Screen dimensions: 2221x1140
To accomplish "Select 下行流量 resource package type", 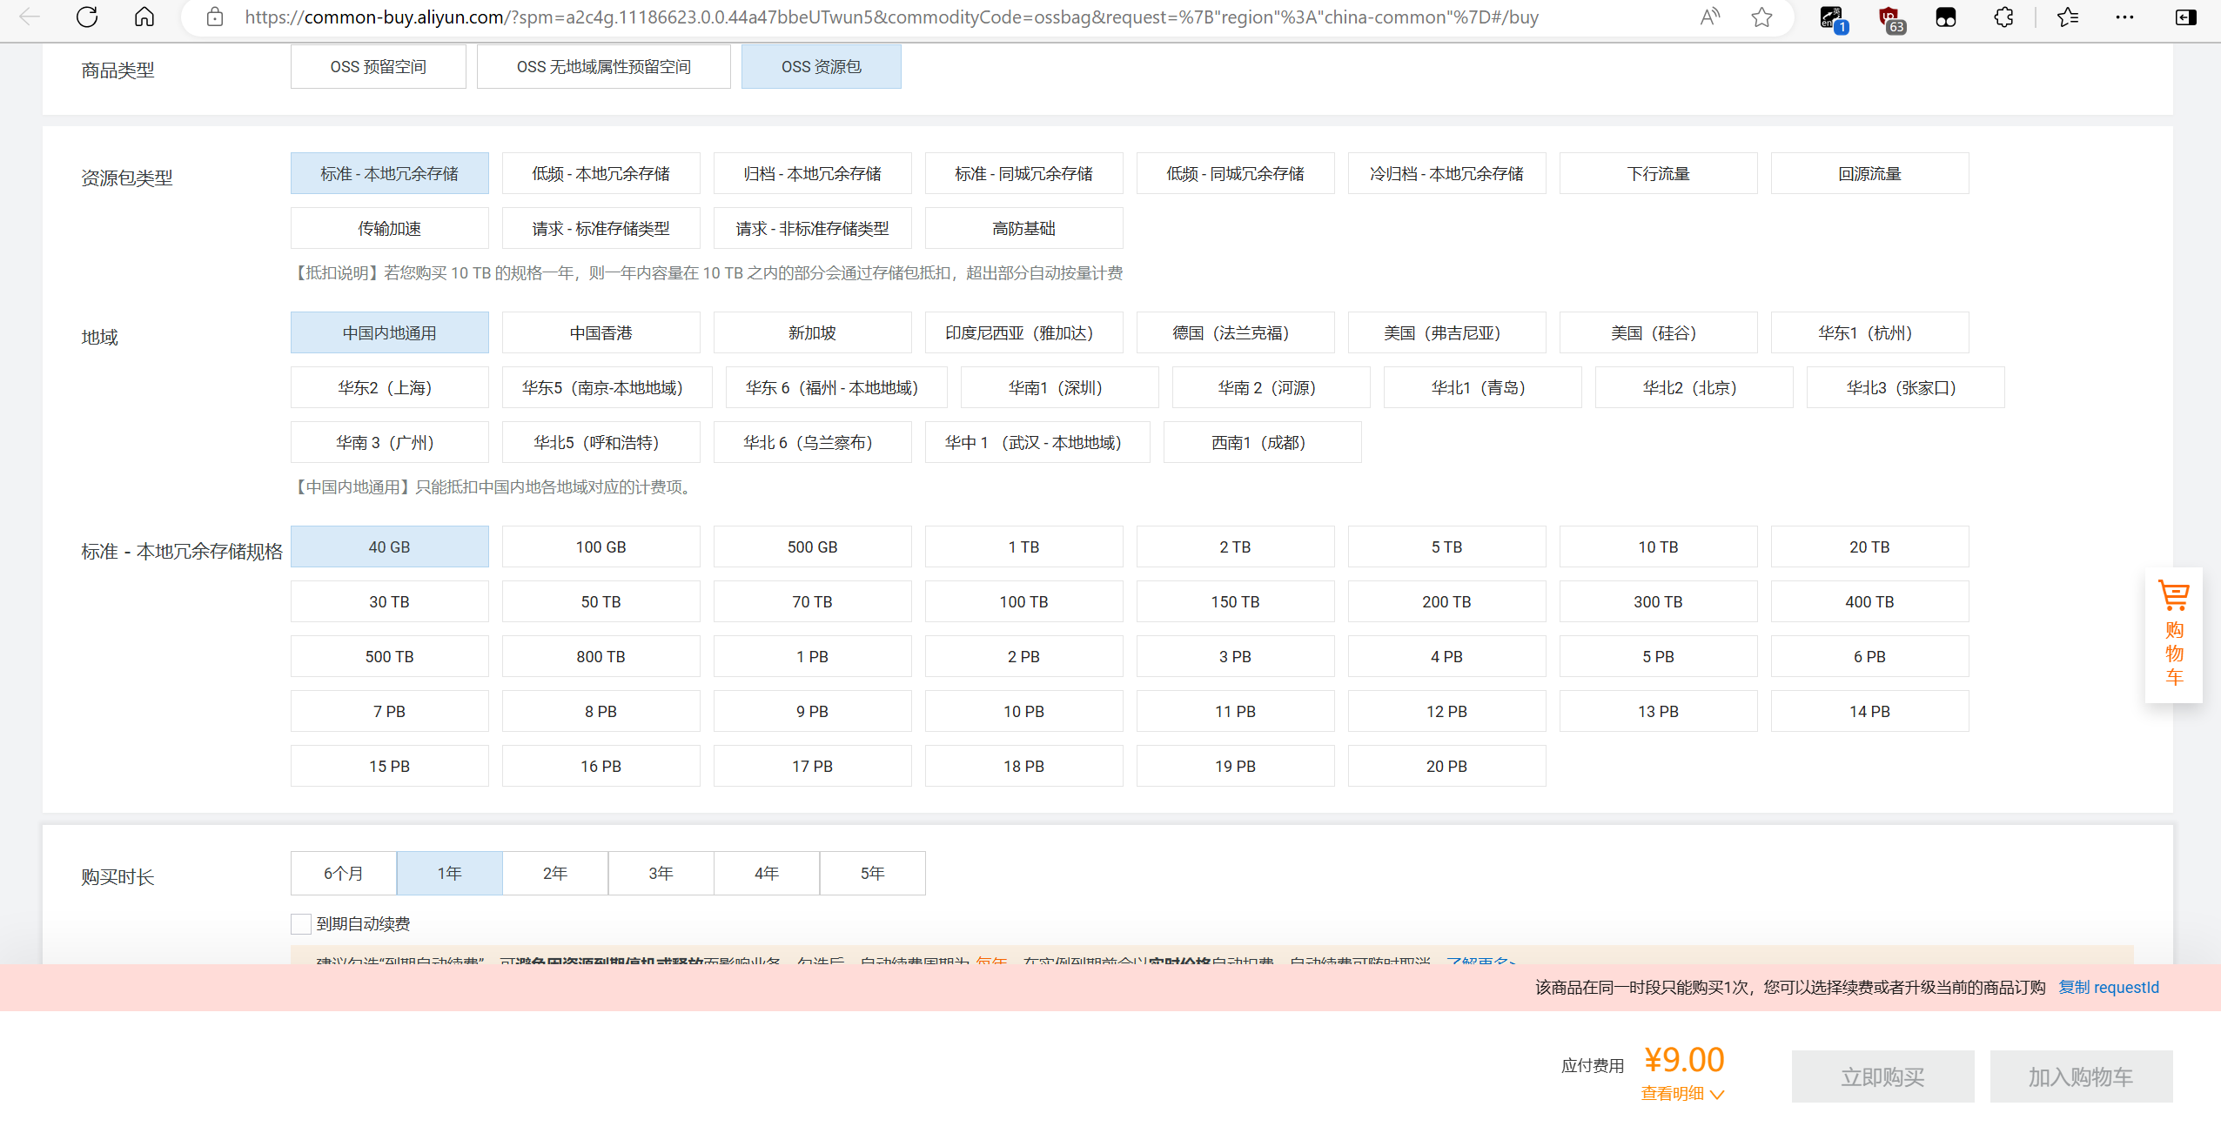I will (x=1658, y=173).
